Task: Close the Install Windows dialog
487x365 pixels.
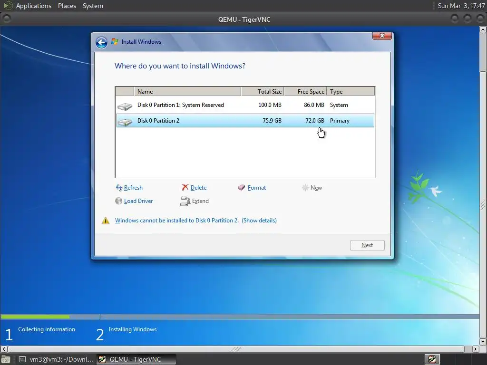Action: pos(382,36)
